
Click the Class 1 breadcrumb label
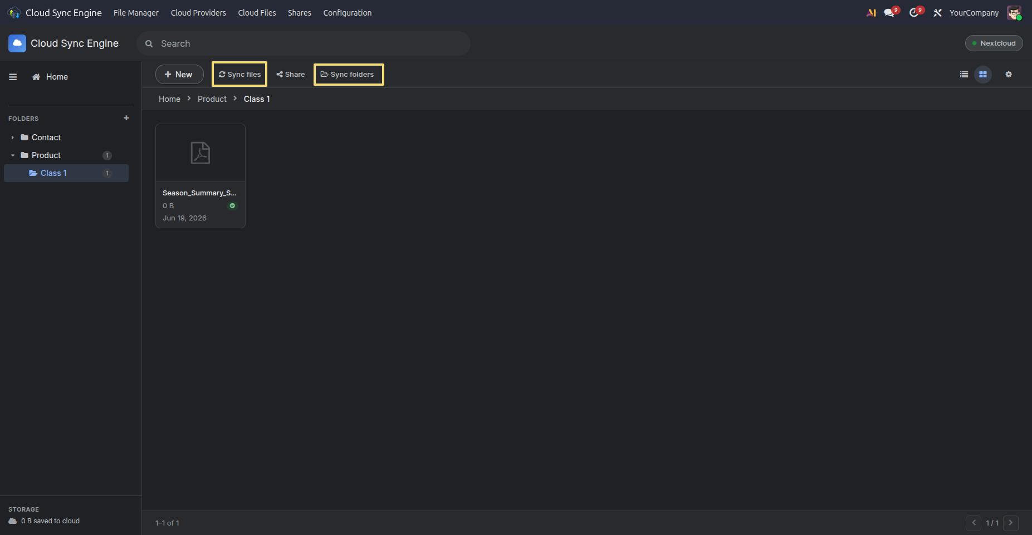257,99
